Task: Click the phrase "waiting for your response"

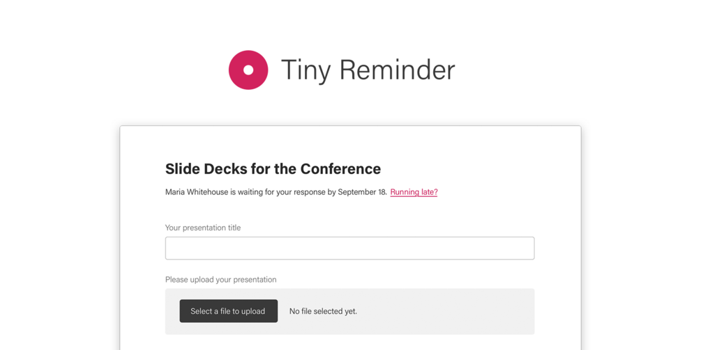Action: point(282,192)
